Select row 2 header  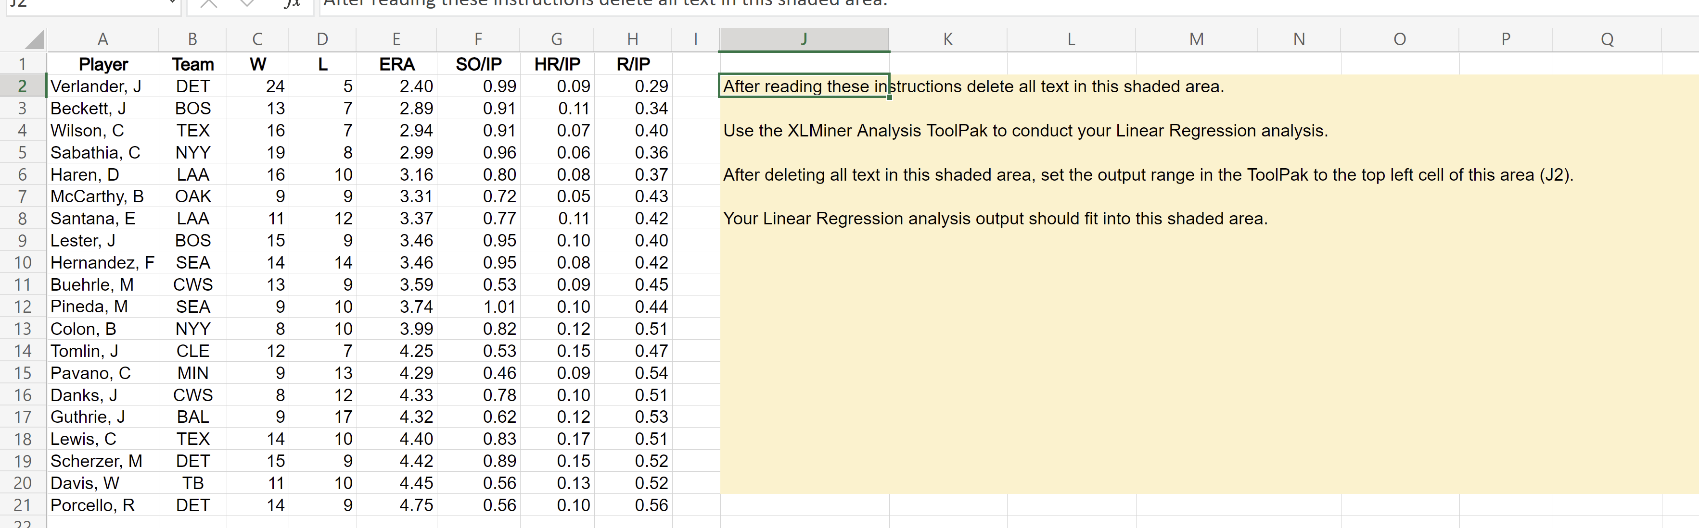[x=23, y=86]
